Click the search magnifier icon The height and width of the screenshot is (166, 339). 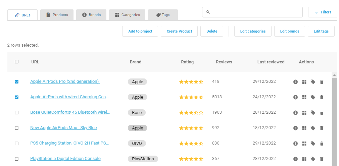[x=208, y=12]
